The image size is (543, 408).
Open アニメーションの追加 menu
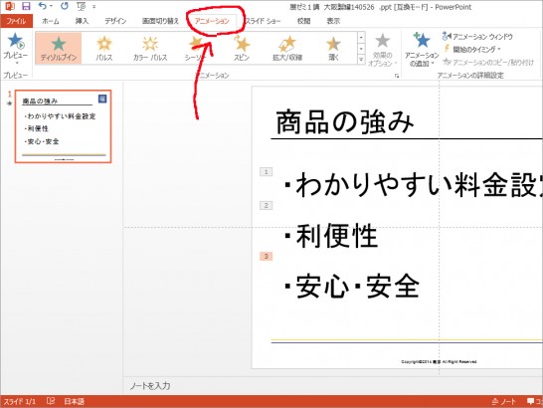point(422,50)
